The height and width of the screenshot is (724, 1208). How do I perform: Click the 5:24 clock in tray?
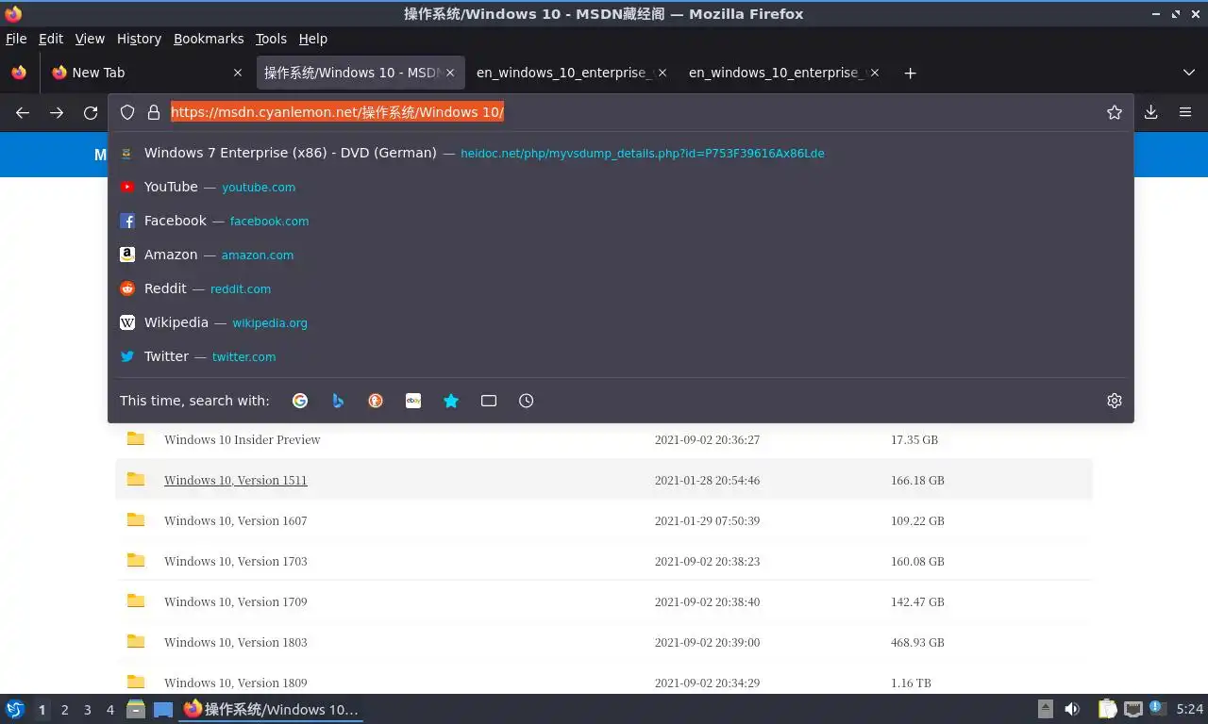coord(1190,709)
